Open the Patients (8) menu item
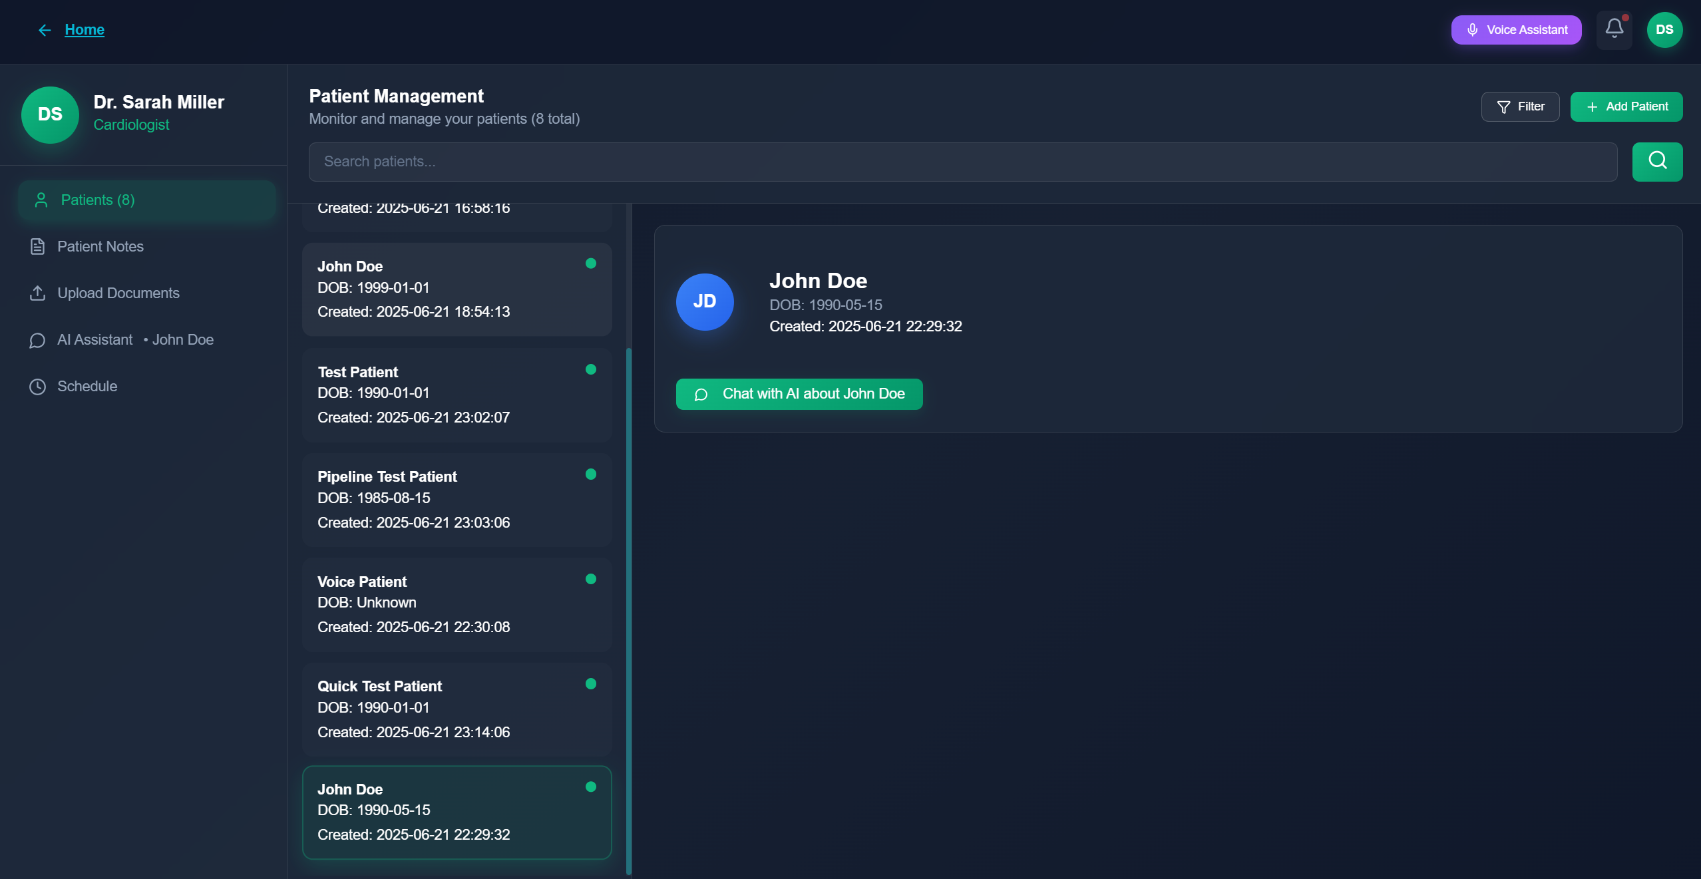Viewport: 1701px width, 879px height. [x=146, y=200]
